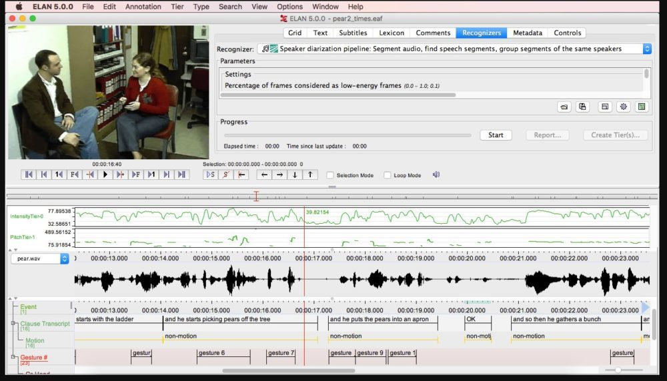Click the clear selection button
This screenshot has width=667, height=381.
tap(227, 175)
